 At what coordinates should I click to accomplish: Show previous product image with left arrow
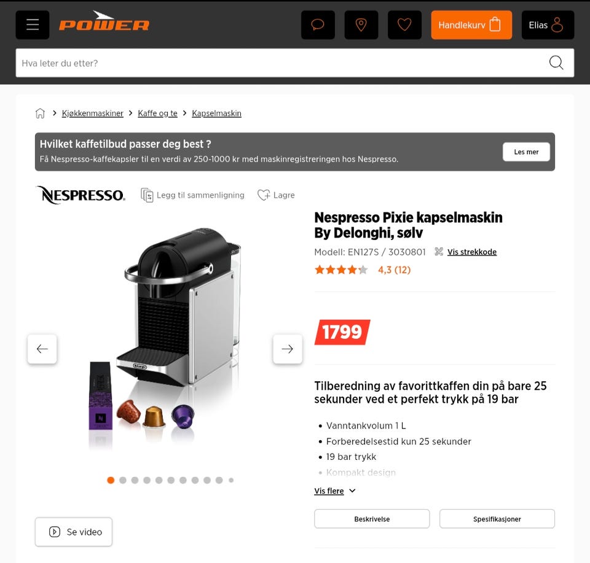(42, 349)
